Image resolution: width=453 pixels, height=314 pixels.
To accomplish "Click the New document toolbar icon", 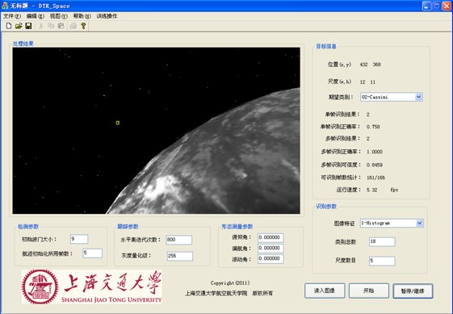I will pyautogui.click(x=9, y=26).
